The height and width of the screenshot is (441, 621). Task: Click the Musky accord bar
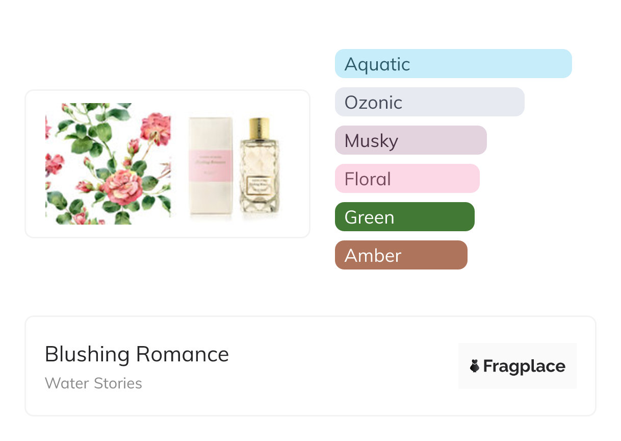point(410,140)
